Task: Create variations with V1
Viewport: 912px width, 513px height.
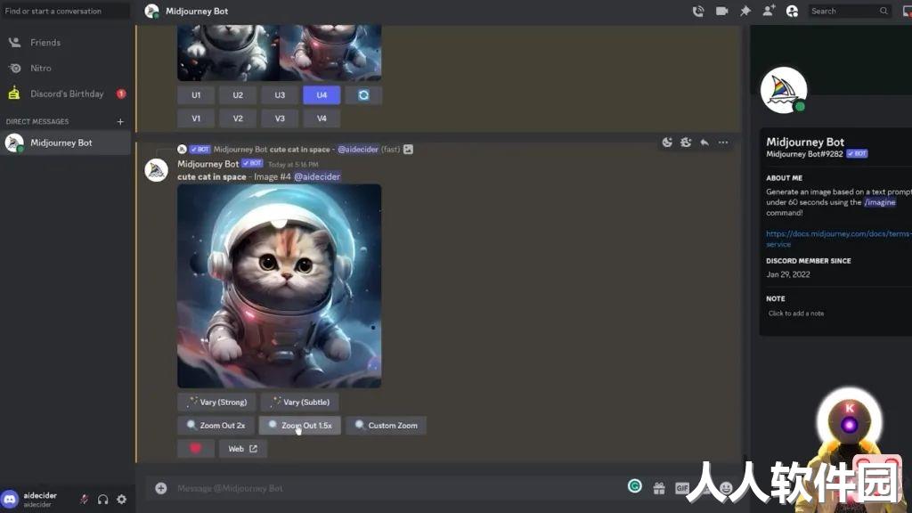Action: pos(196,118)
